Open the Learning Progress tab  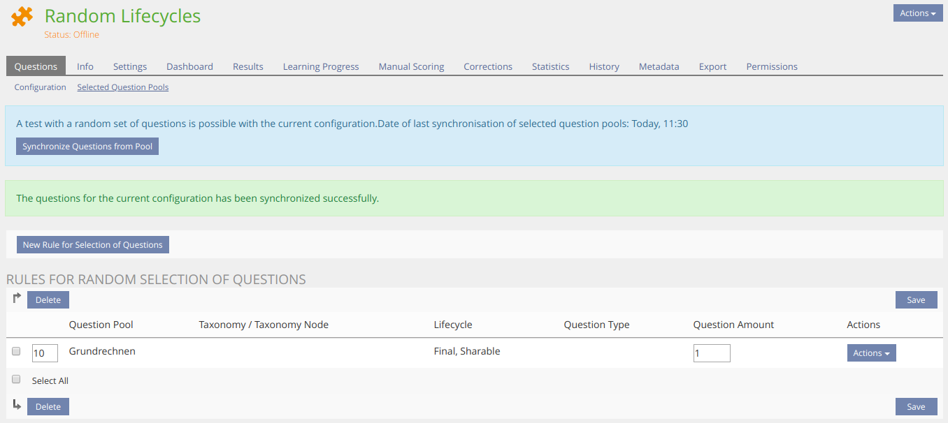321,66
